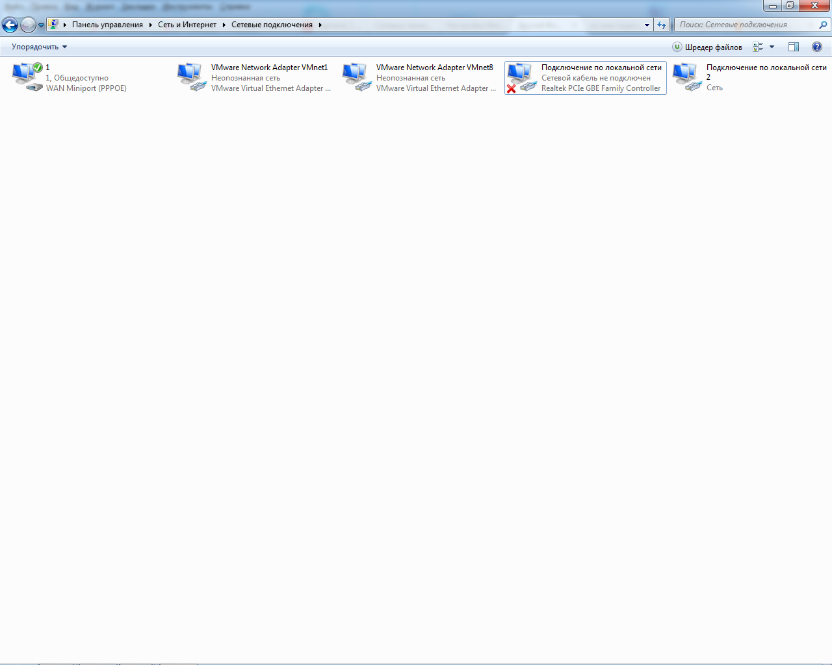Refresh the network connections view
Screen dimensions: 832x665
[662, 25]
